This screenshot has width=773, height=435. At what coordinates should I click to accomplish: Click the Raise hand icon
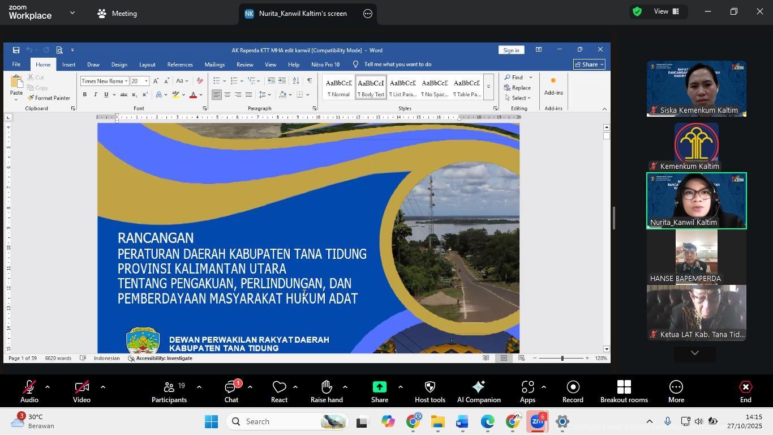(327, 391)
